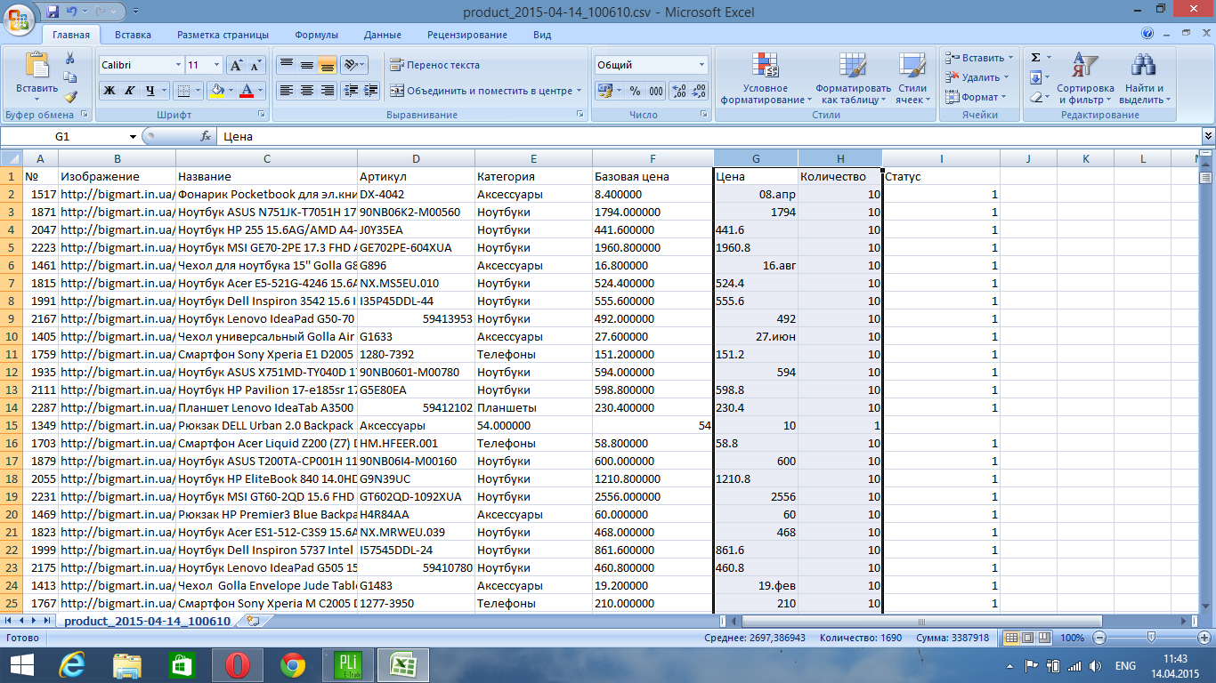Click the AutoSum sigma icon
Viewport: 1216px width, 683px height.
pyautogui.click(x=1035, y=58)
